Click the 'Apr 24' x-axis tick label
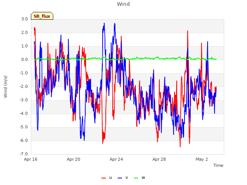The image size is (247, 185). point(116,159)
